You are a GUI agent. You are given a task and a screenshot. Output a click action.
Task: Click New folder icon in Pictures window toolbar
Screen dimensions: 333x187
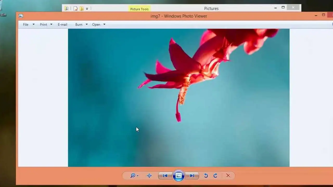click(x=81, y=9)
